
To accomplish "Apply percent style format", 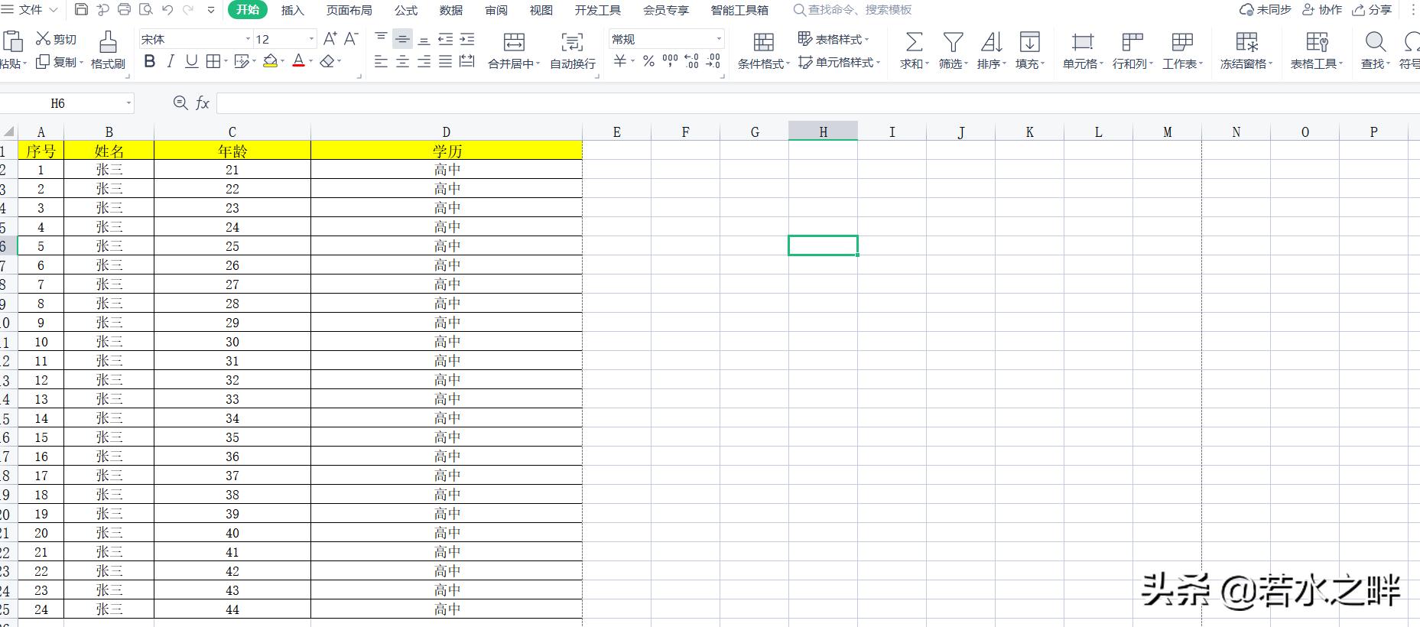I will pos(648,61).
